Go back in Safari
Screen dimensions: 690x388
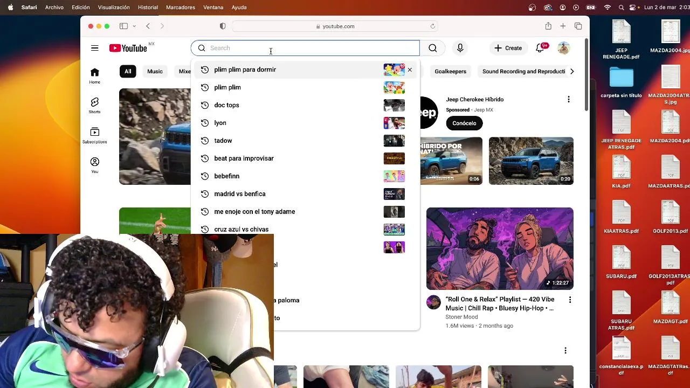click(148, 26)
